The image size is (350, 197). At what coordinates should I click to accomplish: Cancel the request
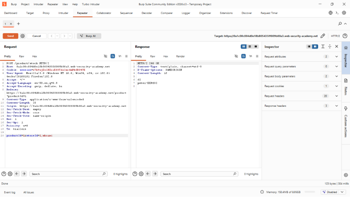tap(37, 36)
